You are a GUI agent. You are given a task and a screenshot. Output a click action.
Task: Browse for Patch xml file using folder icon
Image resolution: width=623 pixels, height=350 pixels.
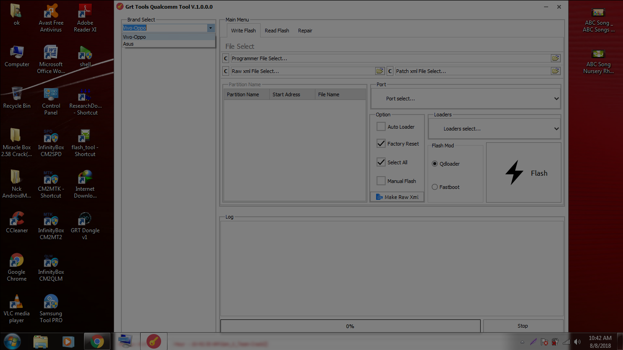pyautogui.click(x=555, y=71)
